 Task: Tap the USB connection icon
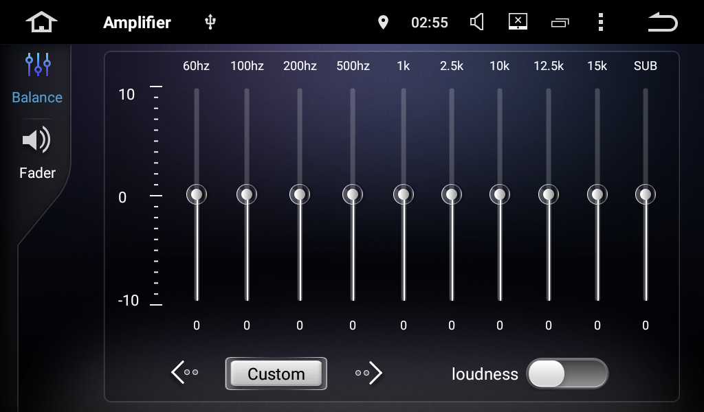tap(210, 23)
